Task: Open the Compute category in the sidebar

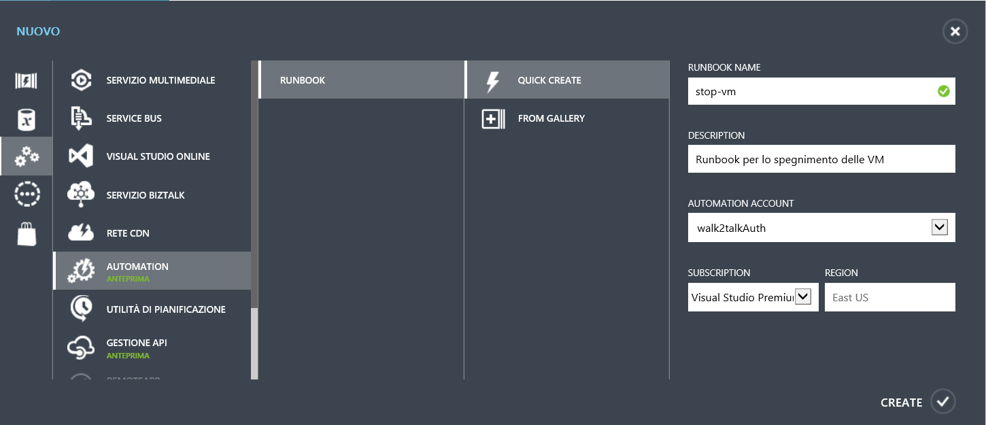Action: (x=26, y=81)
